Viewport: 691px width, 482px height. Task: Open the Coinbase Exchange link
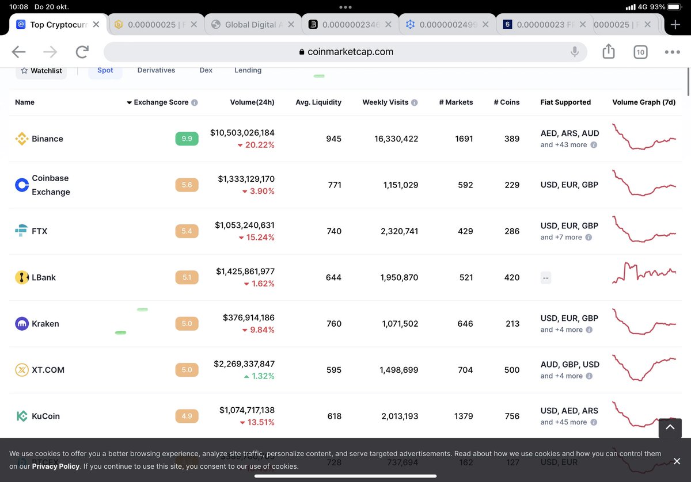pyautogui.click(x=51, y=185)
